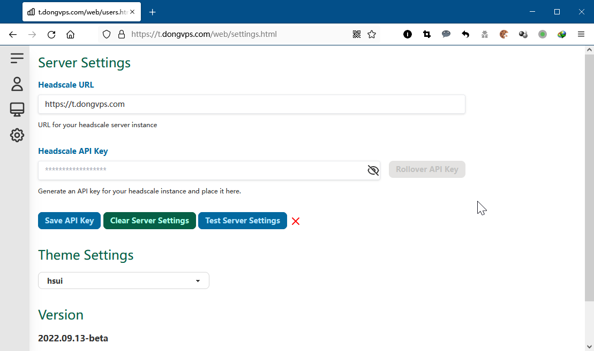Image resolution: width=594 pixels, height=351 pixels.
Task: Reload the current page
Action: pos(51,34)
